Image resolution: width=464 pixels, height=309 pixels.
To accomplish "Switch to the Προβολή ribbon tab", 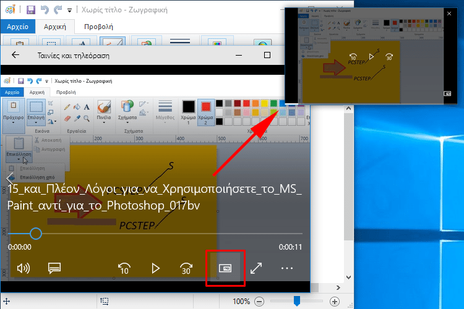I will point(98,27).
